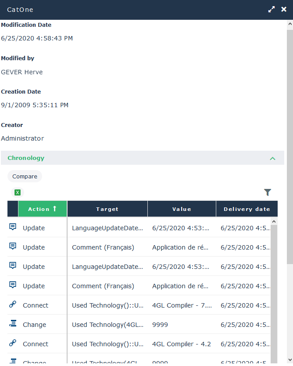Click the Chronology section header title
The height and width of the screenshot is (366, 293).
[26, 158]
